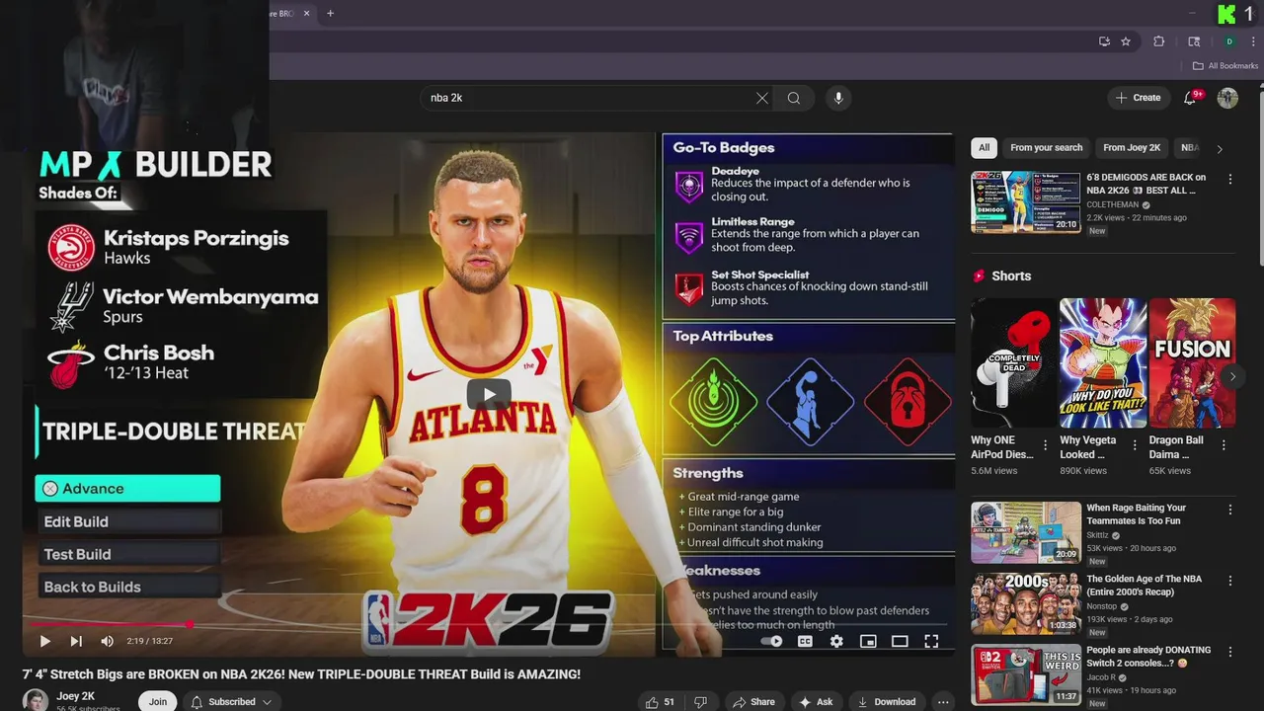1264x711 pixels.
Task: Open options for 'Golden Age of The NBA'
Action: click(x=1230, y=581)
